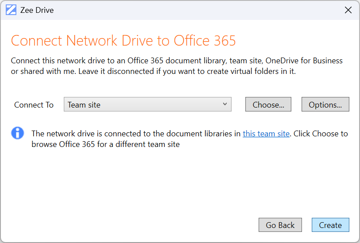
Task: Click the empty middle of the title bar
Action: [186, 10]
